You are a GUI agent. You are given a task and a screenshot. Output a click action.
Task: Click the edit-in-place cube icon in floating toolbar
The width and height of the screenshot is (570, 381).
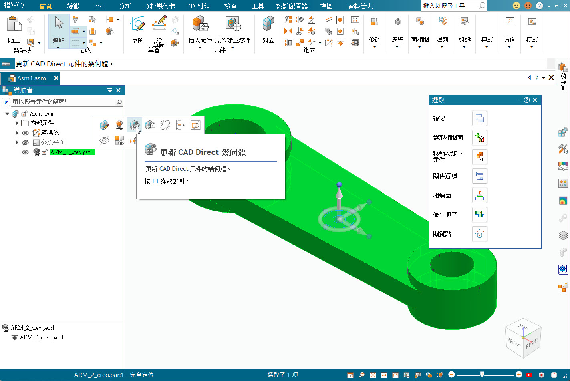(105, 125)
